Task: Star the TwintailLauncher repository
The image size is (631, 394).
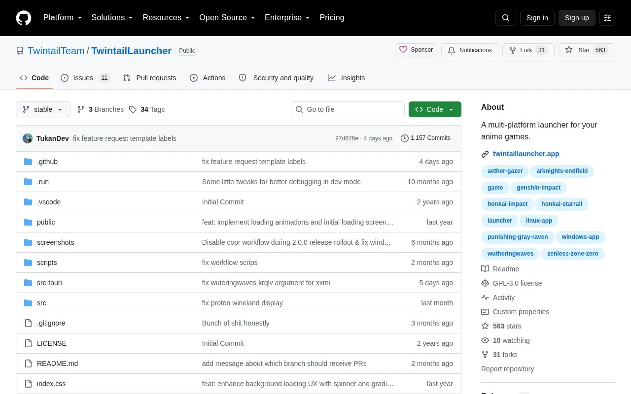Action: click(x=587, y=50)
